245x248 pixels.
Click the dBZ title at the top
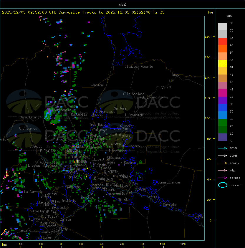[x=122, y=4]
